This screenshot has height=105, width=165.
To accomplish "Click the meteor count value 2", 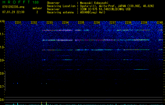I will (37, 12).
